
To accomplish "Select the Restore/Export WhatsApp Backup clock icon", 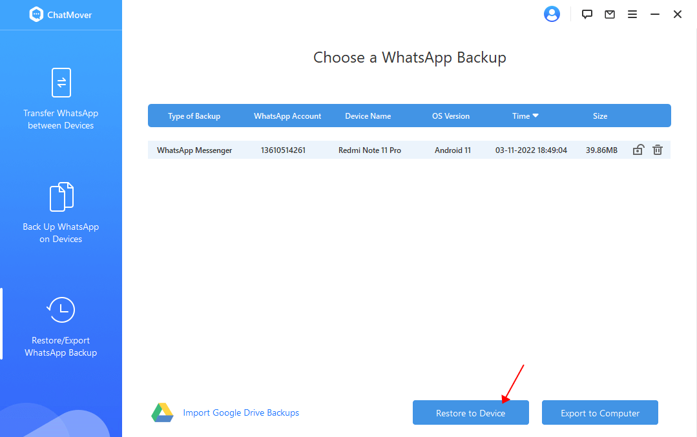I will (61, 309).
